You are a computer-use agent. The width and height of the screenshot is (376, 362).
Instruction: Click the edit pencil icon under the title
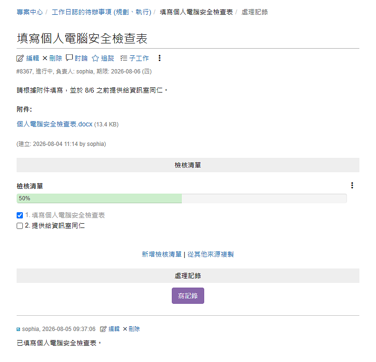(20, 58)
